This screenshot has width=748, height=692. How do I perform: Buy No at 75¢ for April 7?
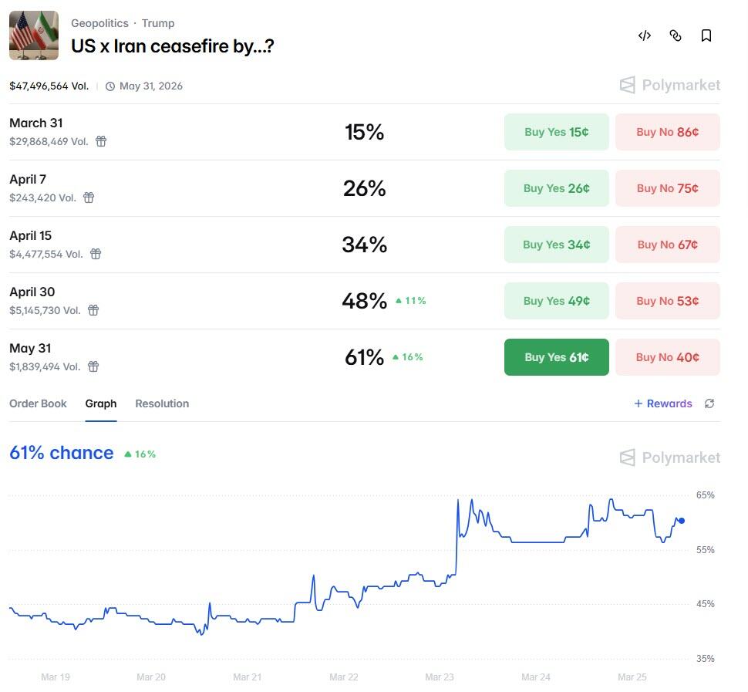[667, 188]
